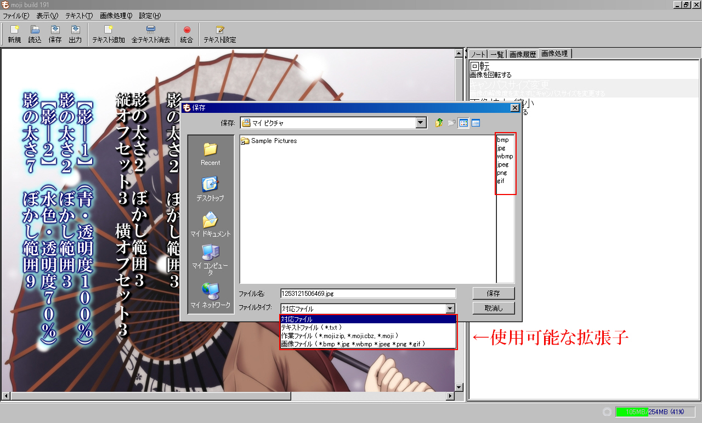Image resolution: width=702 pixels, height=423 pixels.
Task: Switch save dialog to details view
Action: pos(475,123)
